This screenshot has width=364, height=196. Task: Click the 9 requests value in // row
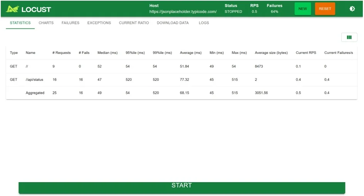coord(54,66)
